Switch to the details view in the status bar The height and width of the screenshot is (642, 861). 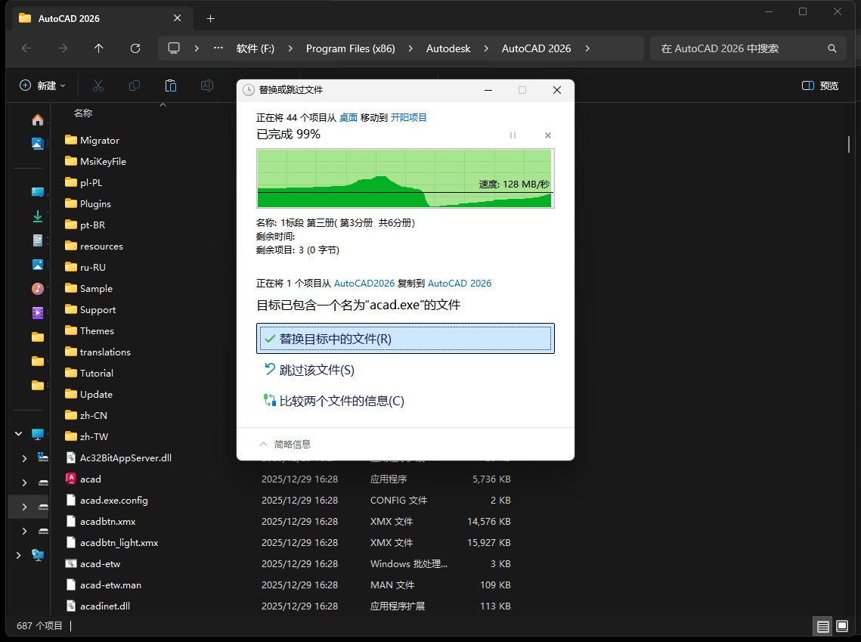pos(822,626)
